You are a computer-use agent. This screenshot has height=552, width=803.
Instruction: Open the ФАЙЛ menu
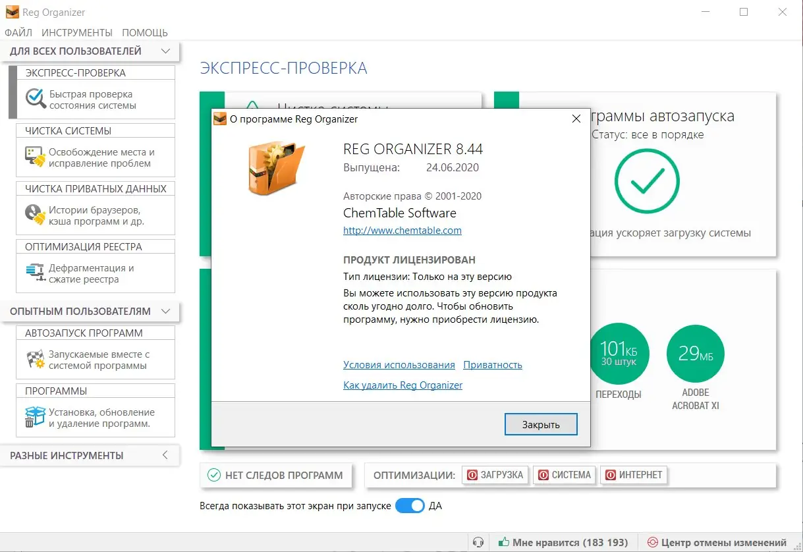coord(18,32)
